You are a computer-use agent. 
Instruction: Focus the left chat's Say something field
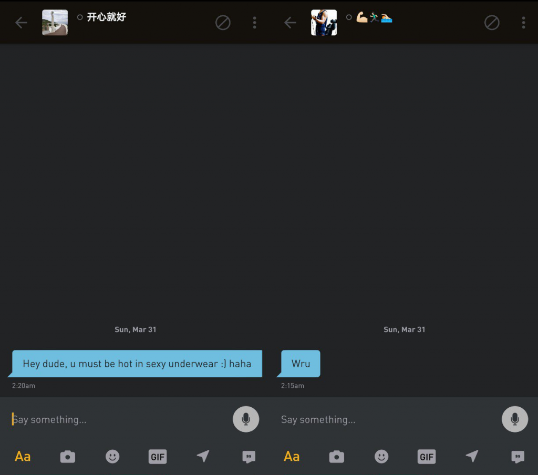116,419
